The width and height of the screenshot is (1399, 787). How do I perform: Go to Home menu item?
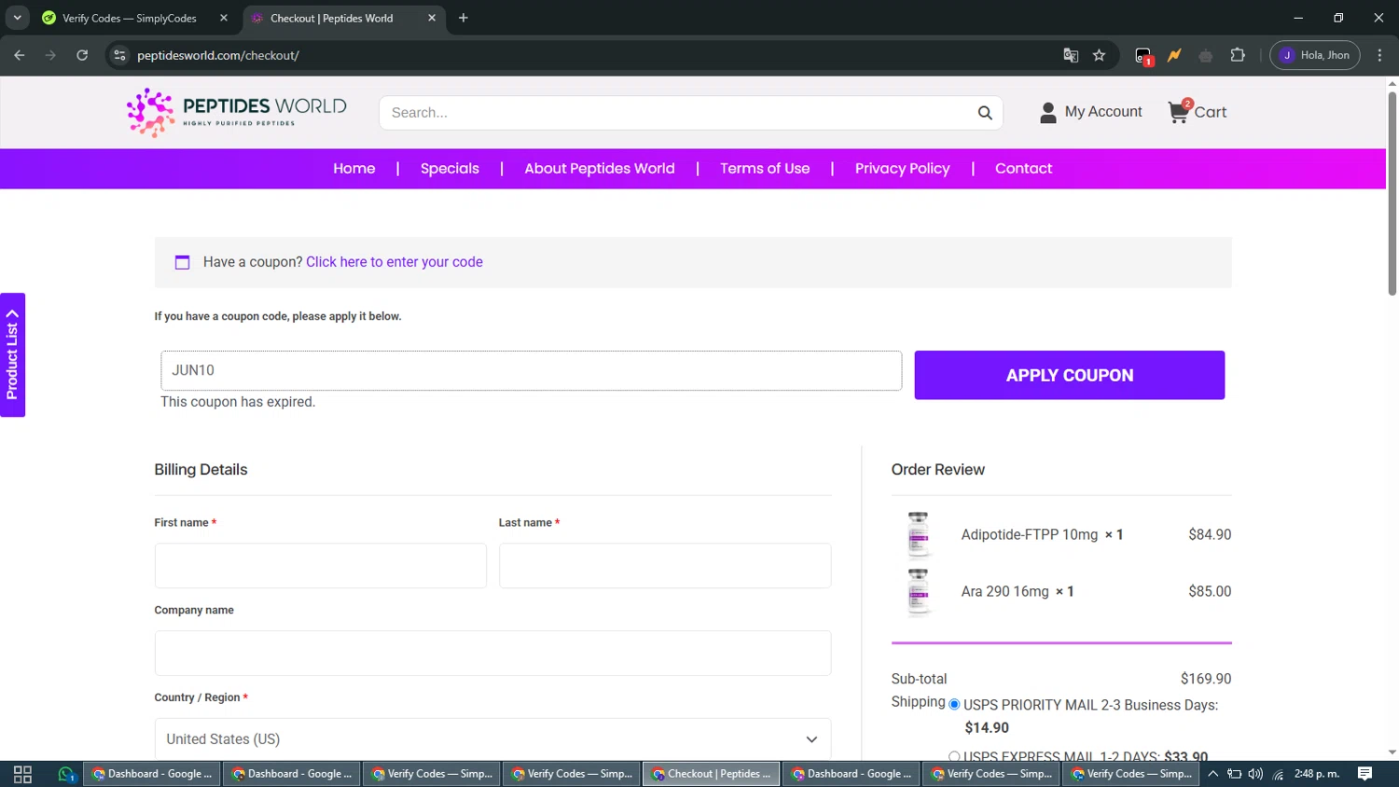pyautogui.click(x=354, y=169)
